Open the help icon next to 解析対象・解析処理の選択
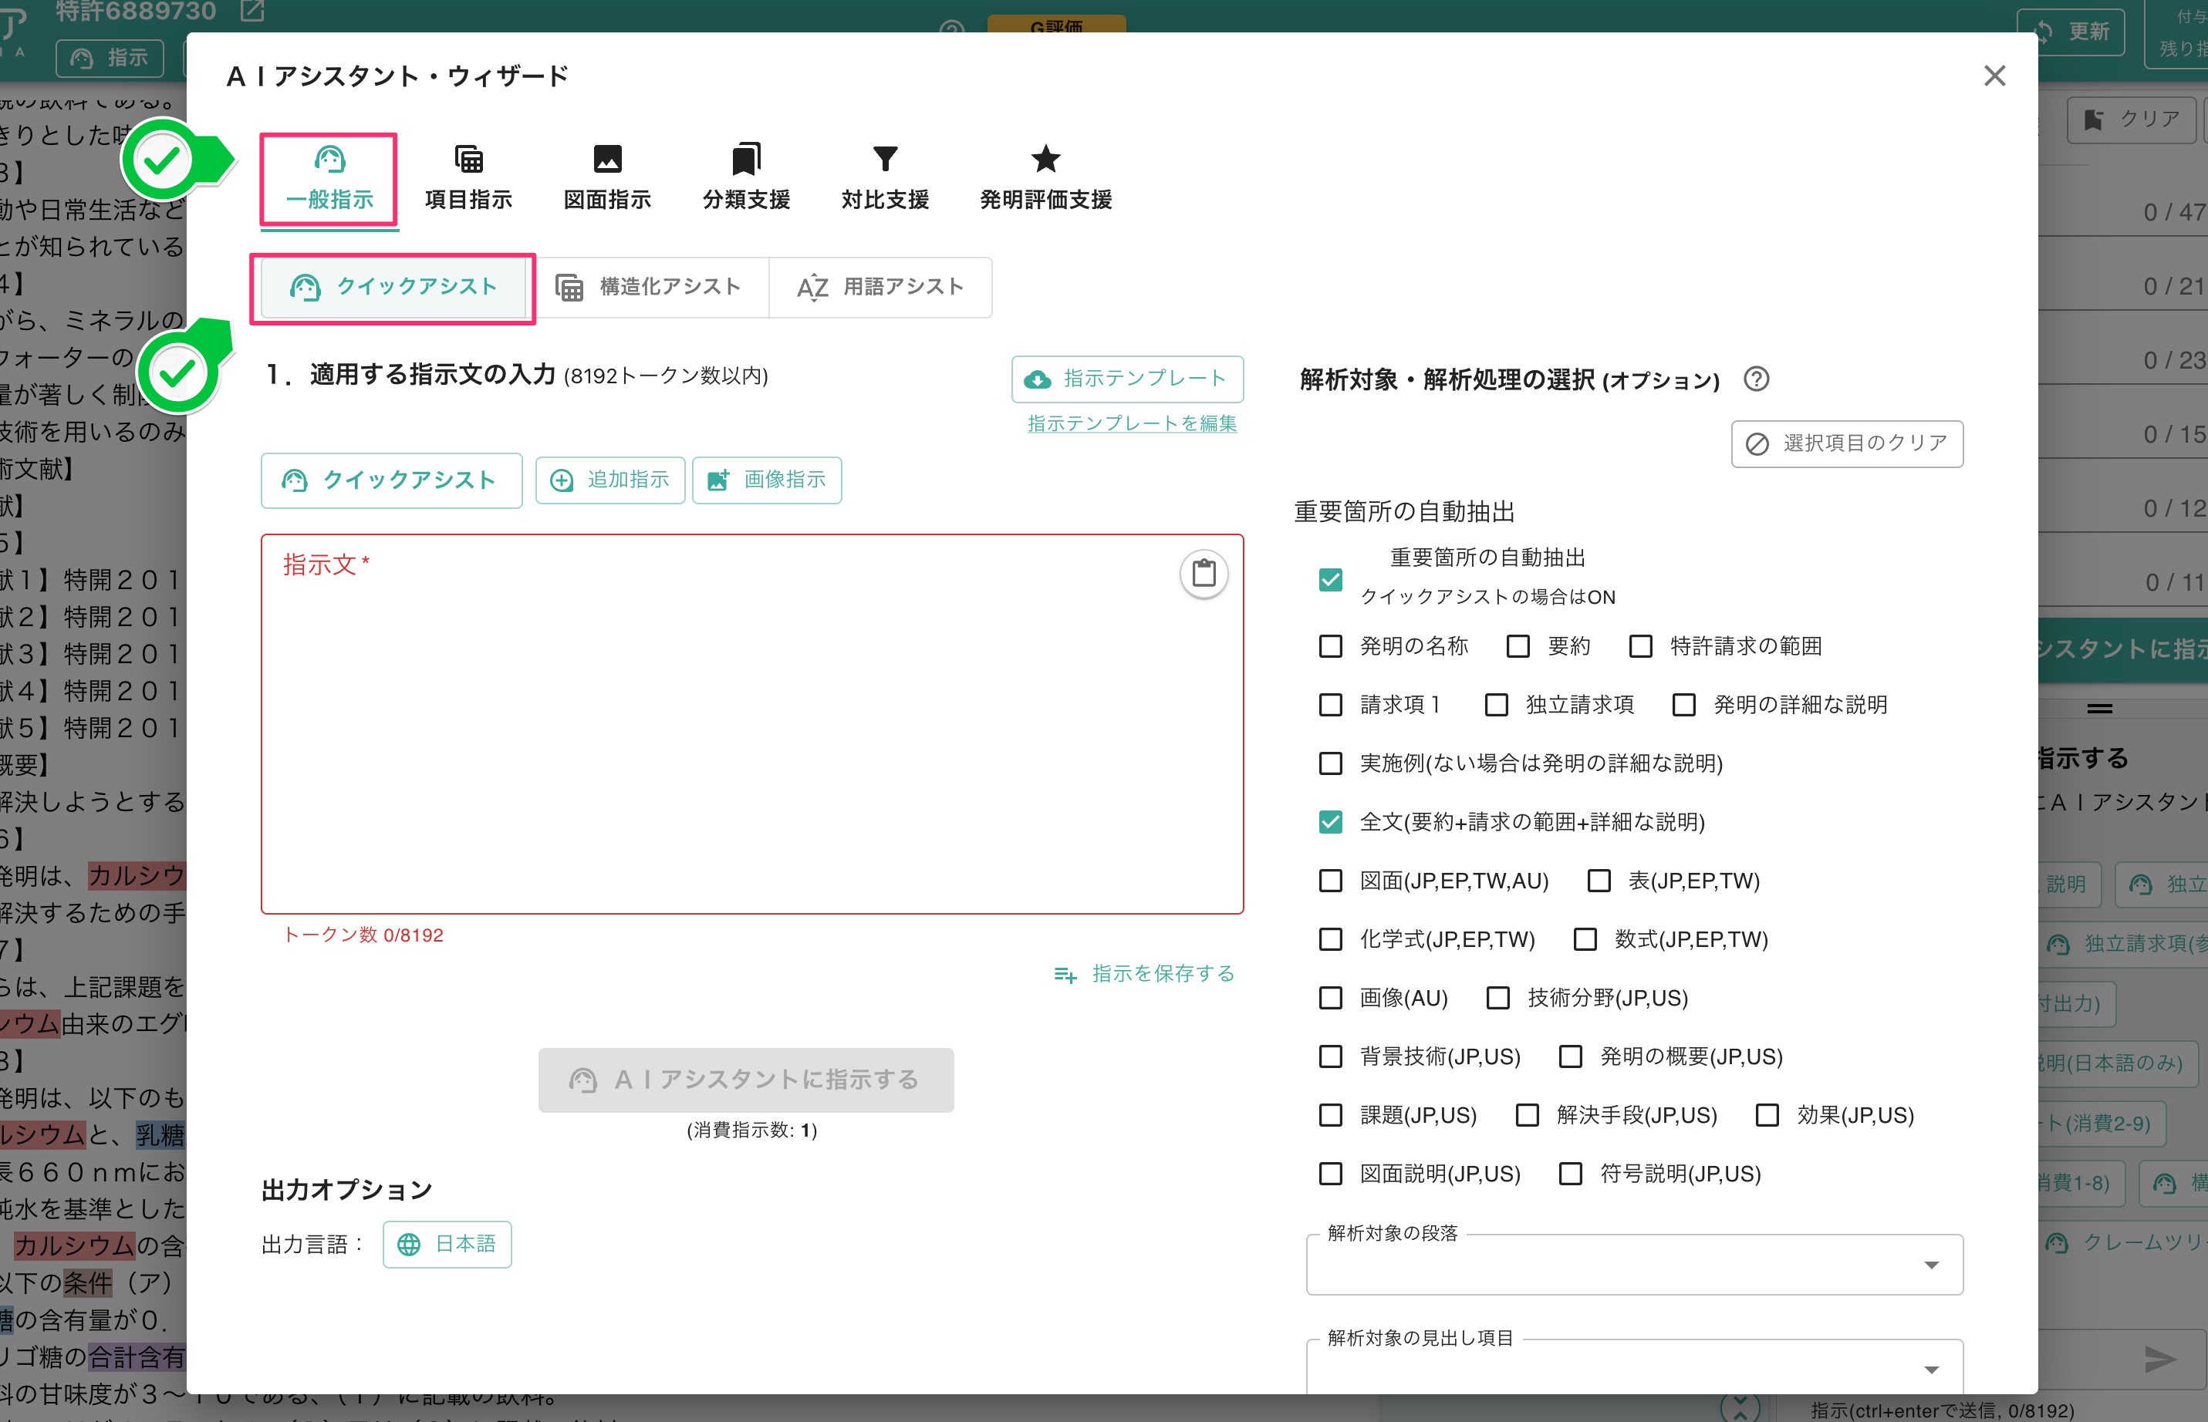The width and height of the screenshot is (2208, 1422). point(1756,379)
